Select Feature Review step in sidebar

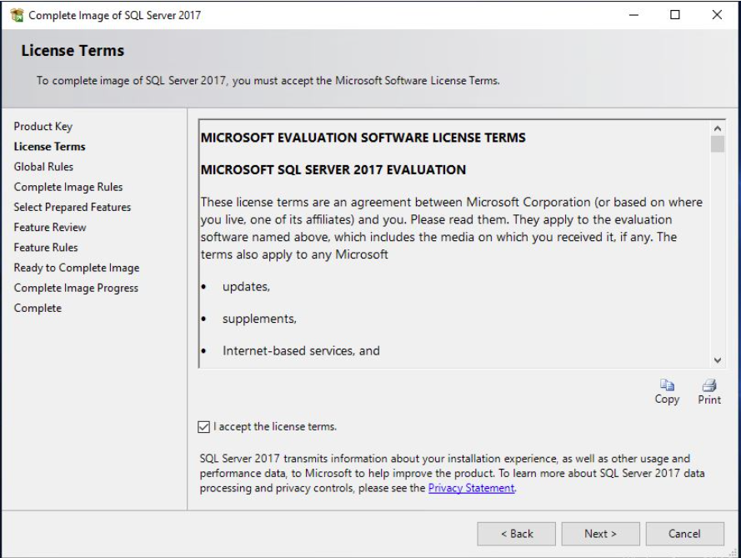tap(50, 228)
